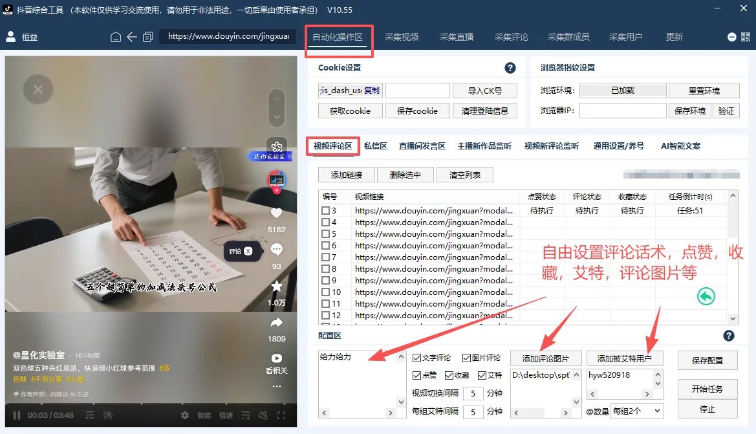Image resolution: width=756 pixels, height=434 pixels.
Task: Open player settings gear icon
Action: 185,415
